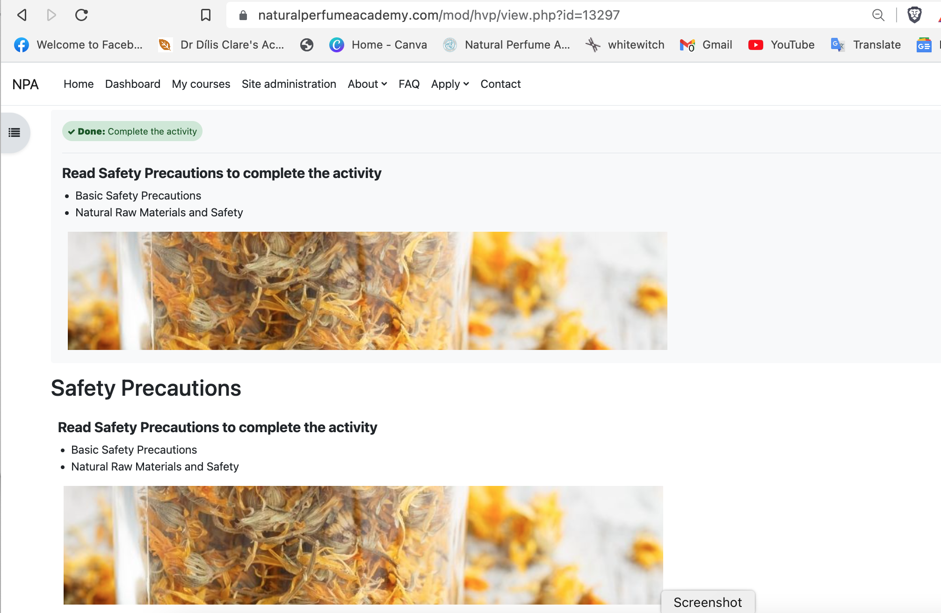
Task: Open the globe icon bookmark
Action: point(307,45)
